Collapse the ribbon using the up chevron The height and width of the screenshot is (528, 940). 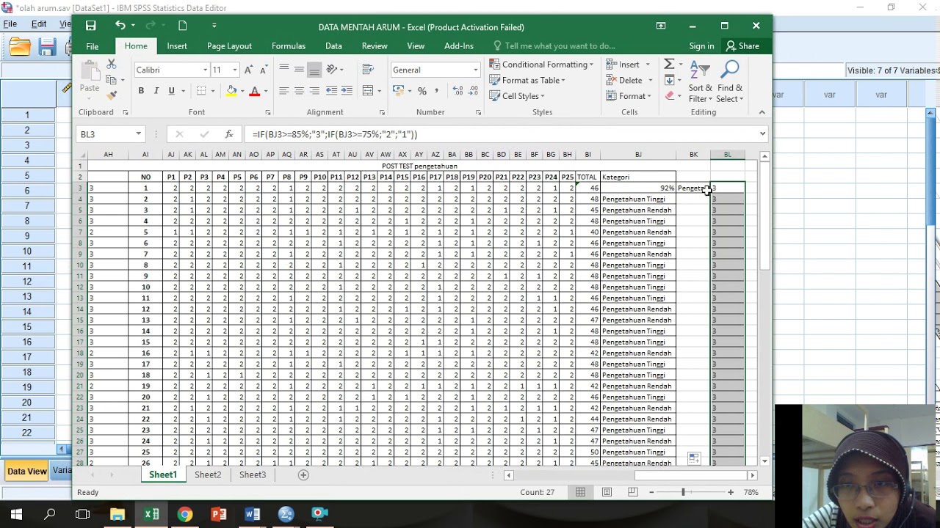[x=762, y=112]
